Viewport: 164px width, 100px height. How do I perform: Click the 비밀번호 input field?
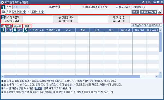click(x=65, y=7)
